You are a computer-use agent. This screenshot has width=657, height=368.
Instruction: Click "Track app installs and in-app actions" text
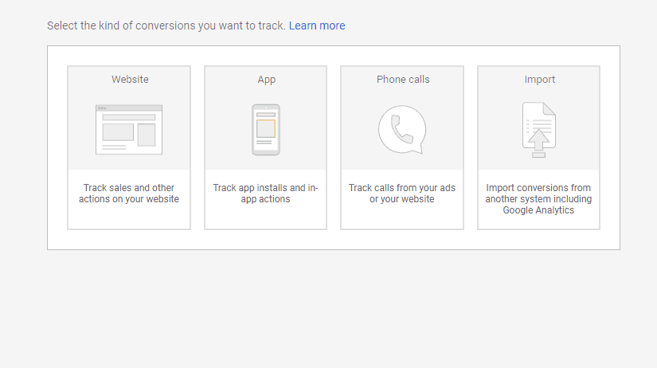tap(265, 194)
